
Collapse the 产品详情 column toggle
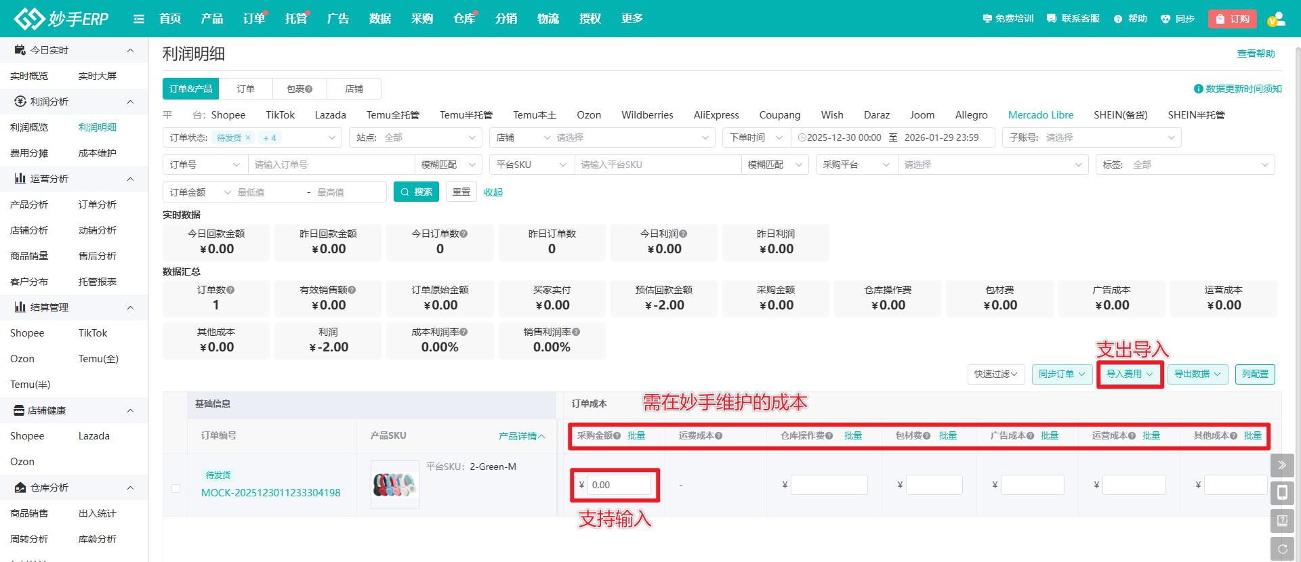[521, 436]
